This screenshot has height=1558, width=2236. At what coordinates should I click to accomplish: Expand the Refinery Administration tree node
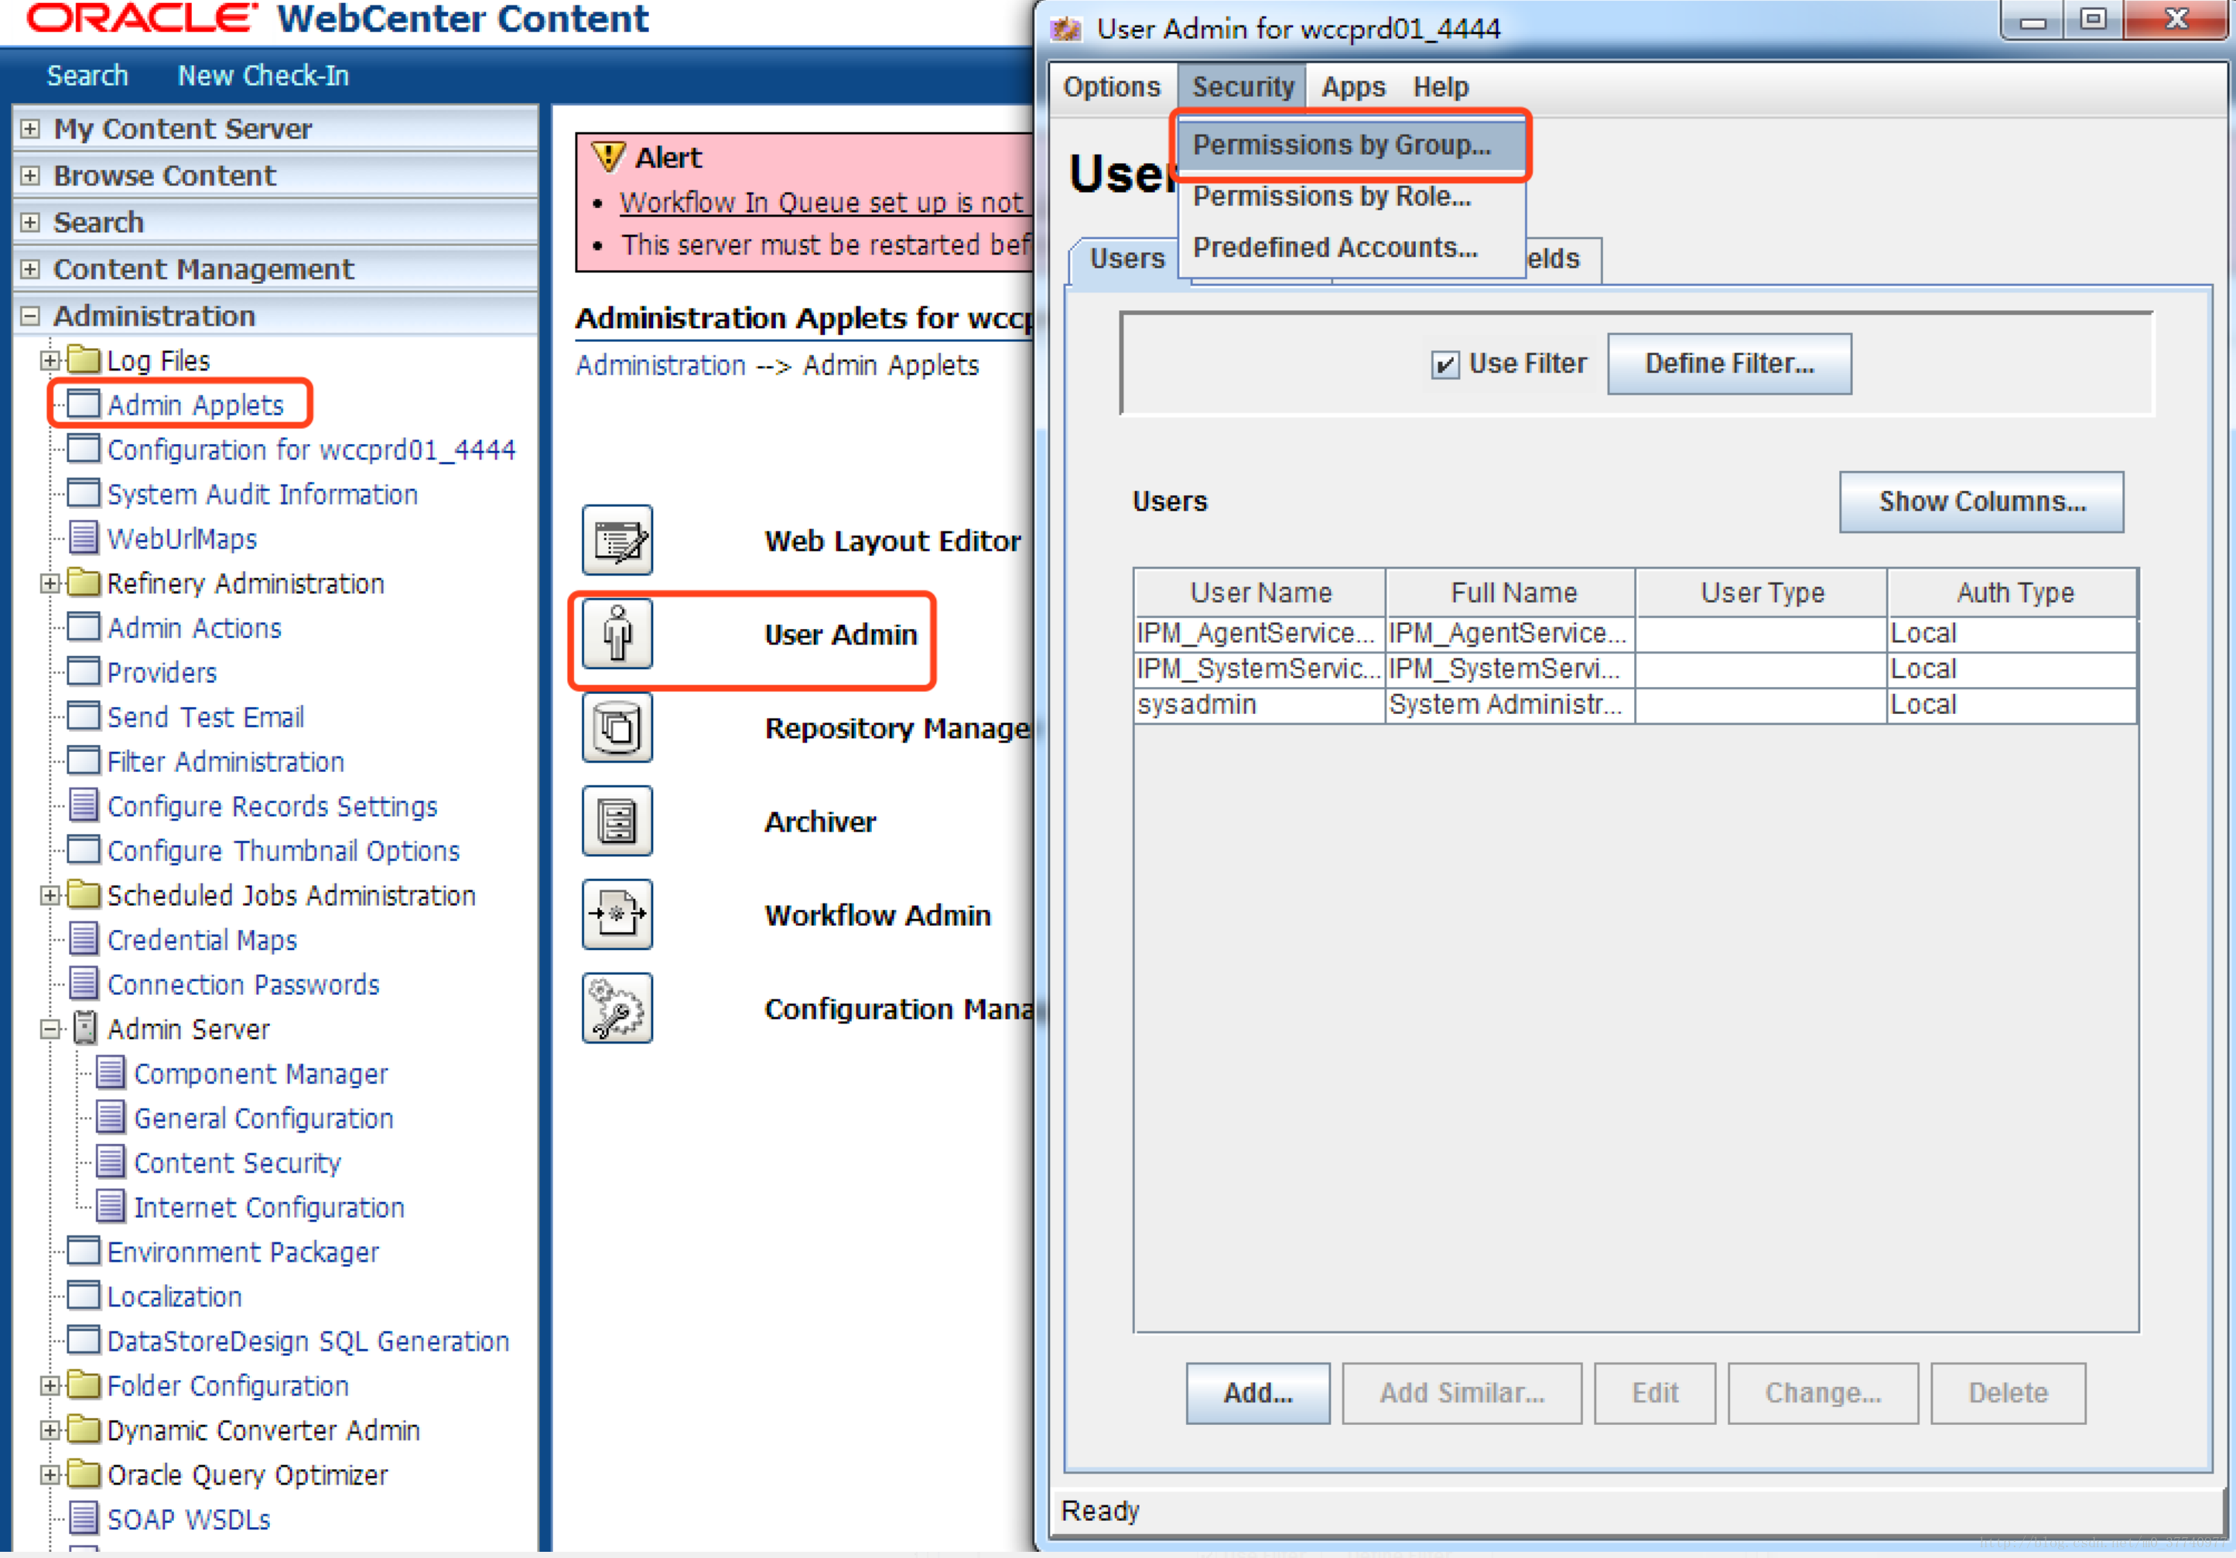click(x=50, y=583)
